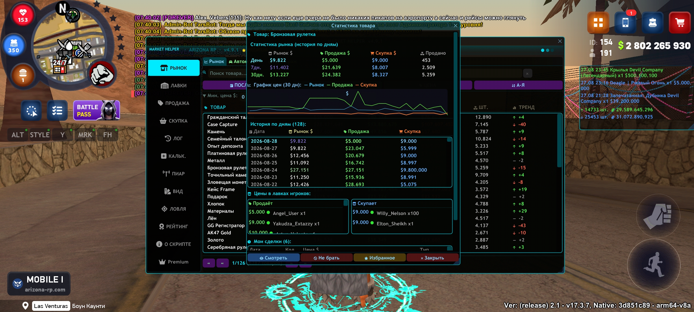This screenshot has height=312, width=694.
Task: Toggle the MRK key button
Action: click(x=85, y=135)
